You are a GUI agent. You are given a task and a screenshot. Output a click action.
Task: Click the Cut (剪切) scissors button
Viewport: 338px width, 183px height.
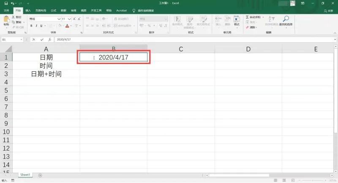pyautogui.click(x=17, y=17)
